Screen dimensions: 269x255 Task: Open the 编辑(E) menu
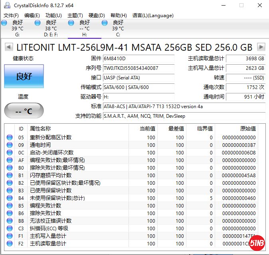pos(32,16)
